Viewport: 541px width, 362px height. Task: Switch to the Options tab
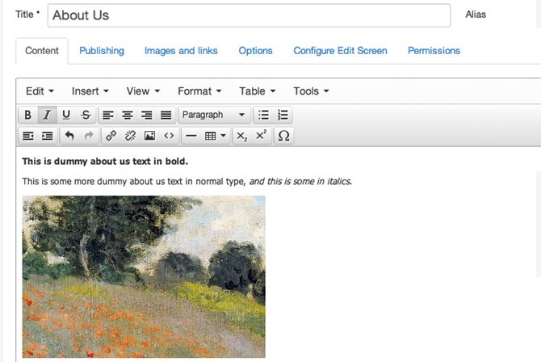tap(256, 51)
